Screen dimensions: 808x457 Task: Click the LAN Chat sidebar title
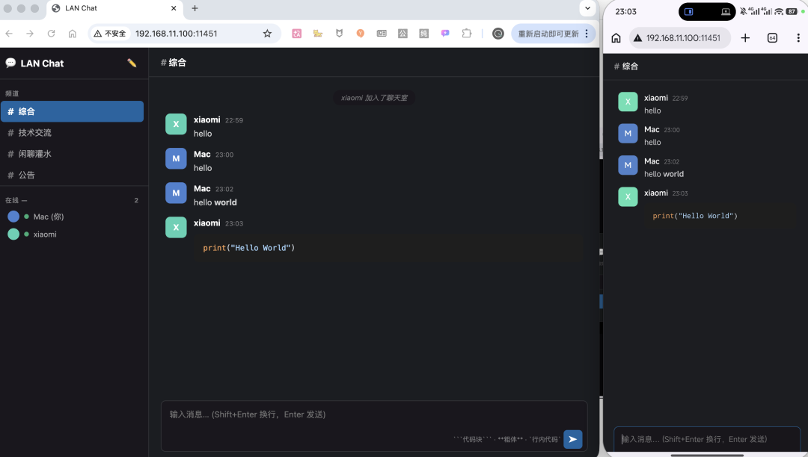coord(42,63)
